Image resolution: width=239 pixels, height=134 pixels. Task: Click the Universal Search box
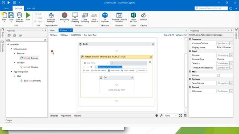click(x=211, y=8)
